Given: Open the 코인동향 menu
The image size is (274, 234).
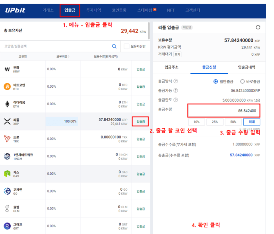Looking at the screenshot, I should click(x=119, y=10).
